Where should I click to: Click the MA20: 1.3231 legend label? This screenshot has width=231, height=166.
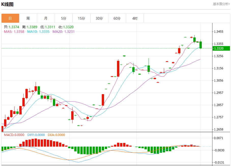pyautogui.click(x=64, y=32)
